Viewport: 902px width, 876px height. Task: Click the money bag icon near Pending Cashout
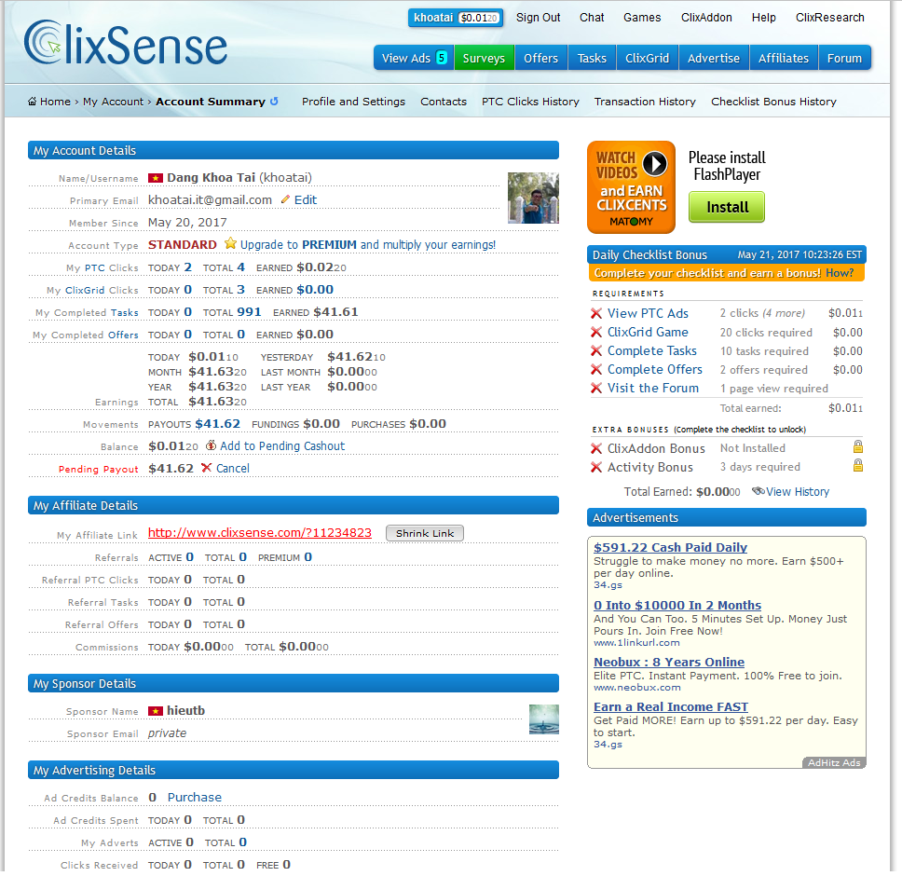(x=212, y=445)
